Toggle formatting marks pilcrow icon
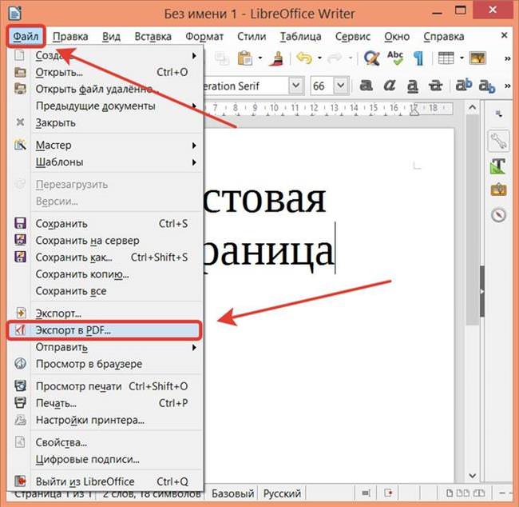 418,58
